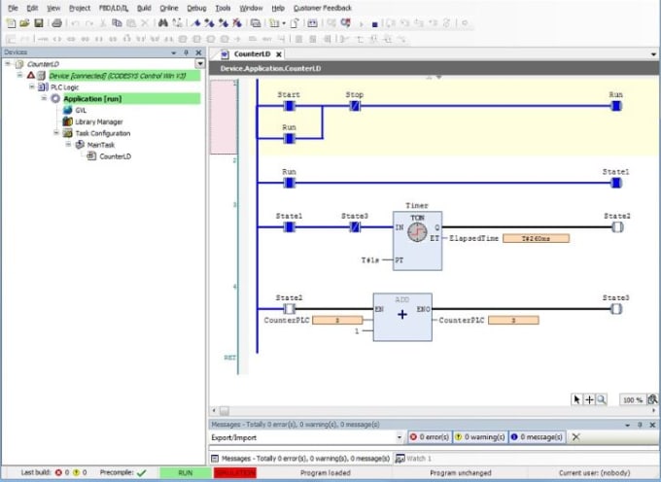Open the Build icon dropdown arrow
Screen dimensions: 661x482
[284, 23]
